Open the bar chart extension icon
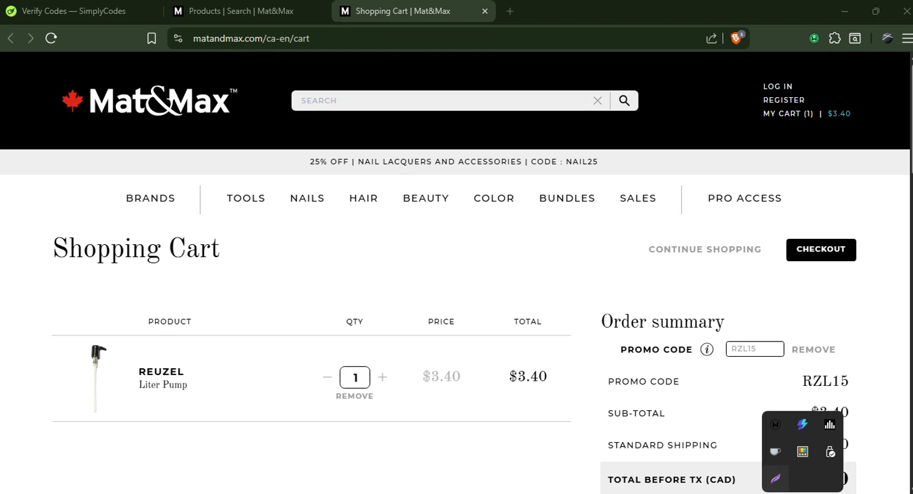This screenshot has width=913, height=494. click(830, 425)
